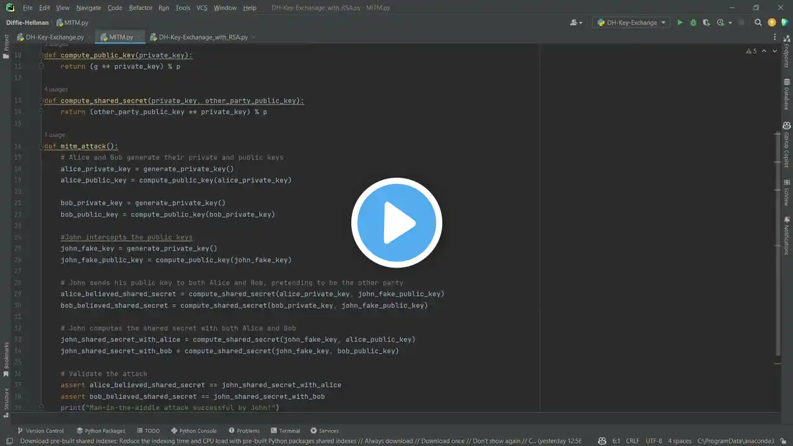
Task: Open the Database tool window
Action: tap(787, 94)
